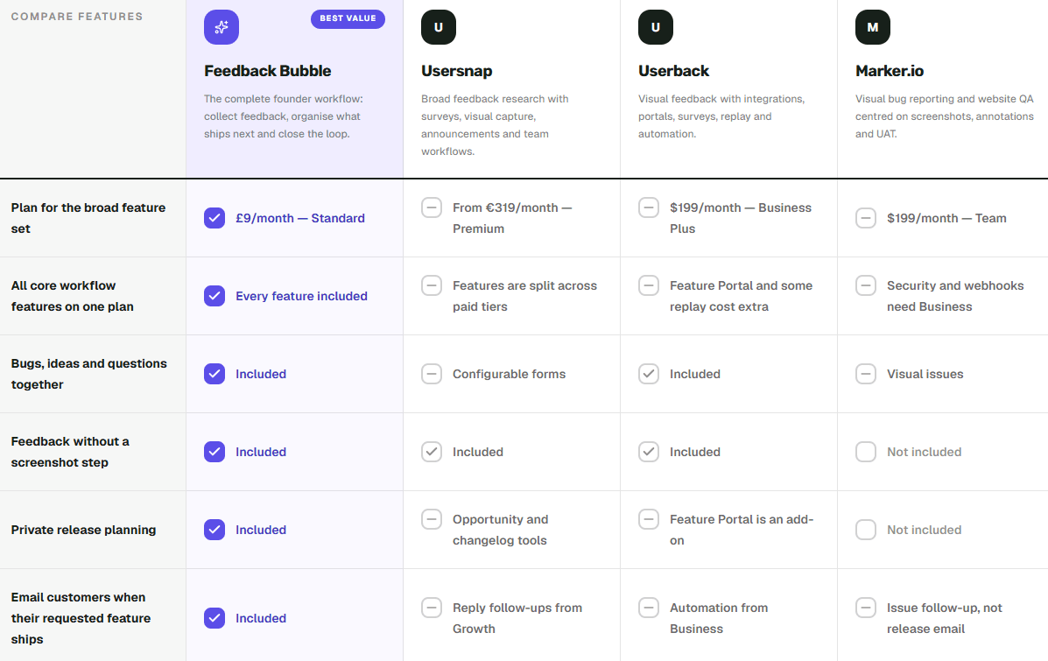Viewport: 1048px width, 661px height.
Task: Click Feedback Bubble check for Feedback without a screenshot
Action: coord(215,452)
